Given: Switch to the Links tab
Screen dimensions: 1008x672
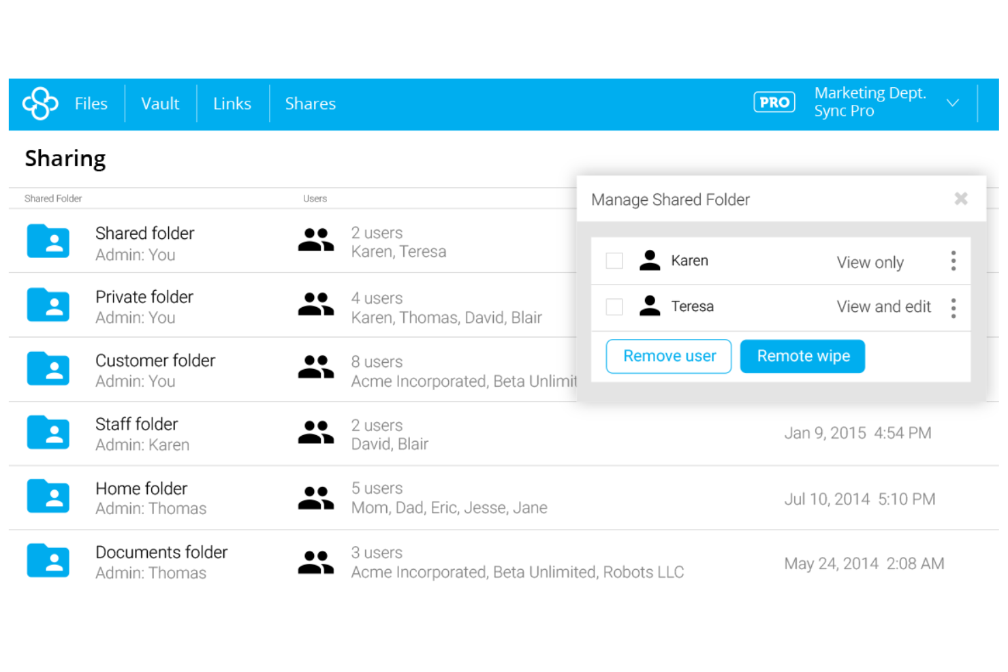Looking at the screenshot, I should pyautogui.click(x=232, y=103).
